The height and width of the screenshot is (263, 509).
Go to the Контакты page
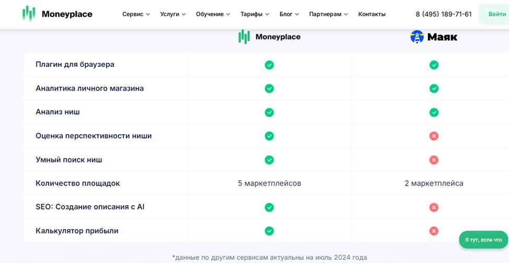[x=372, y=14]
